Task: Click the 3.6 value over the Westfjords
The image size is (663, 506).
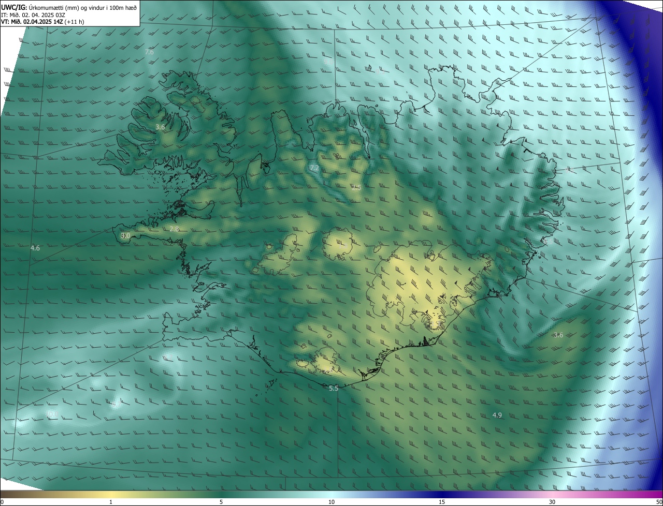Action: pos(160,127)
